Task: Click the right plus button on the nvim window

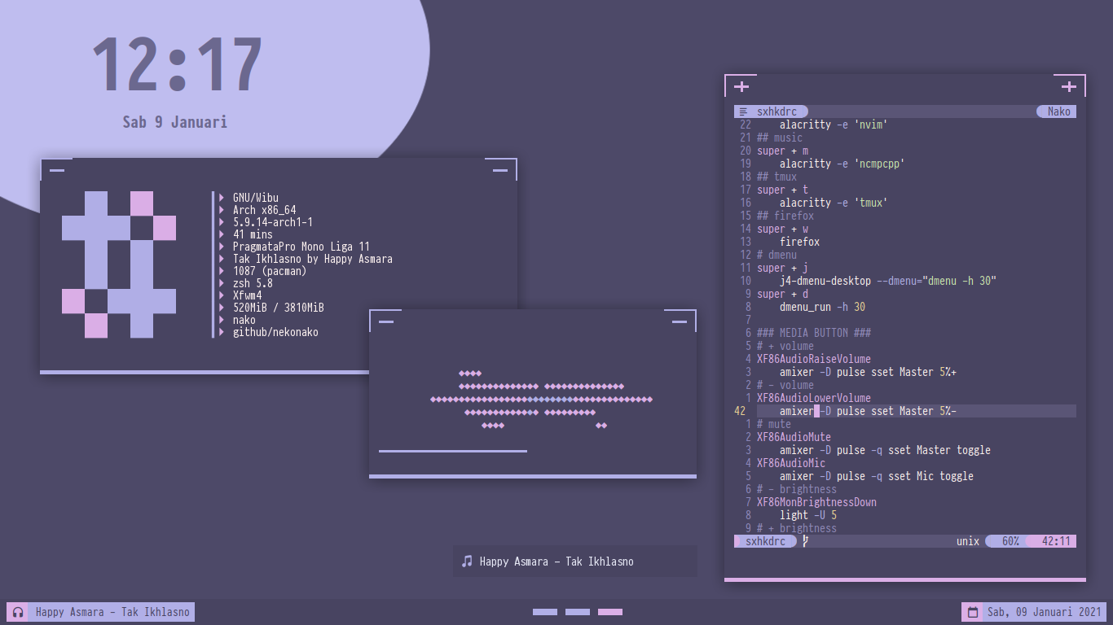Action: 1069,86
